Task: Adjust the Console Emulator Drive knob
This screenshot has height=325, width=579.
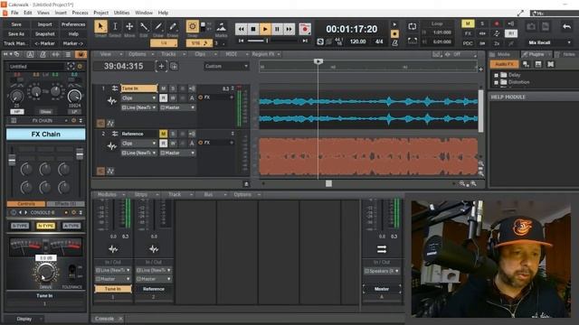Action: (x=46, y=273)
